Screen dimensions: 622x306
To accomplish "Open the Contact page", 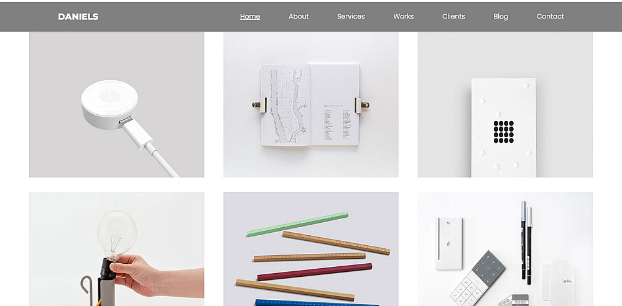I will (550, 16).
